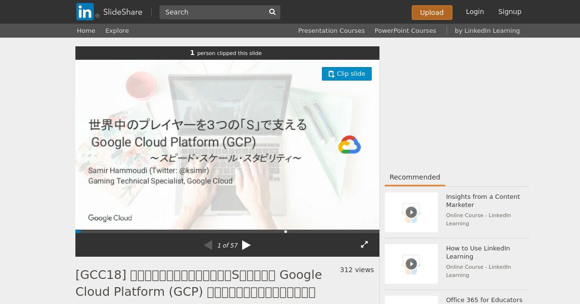Select the Recommended tab
This screenshot has height=304, width=580.
pos(415,178)
